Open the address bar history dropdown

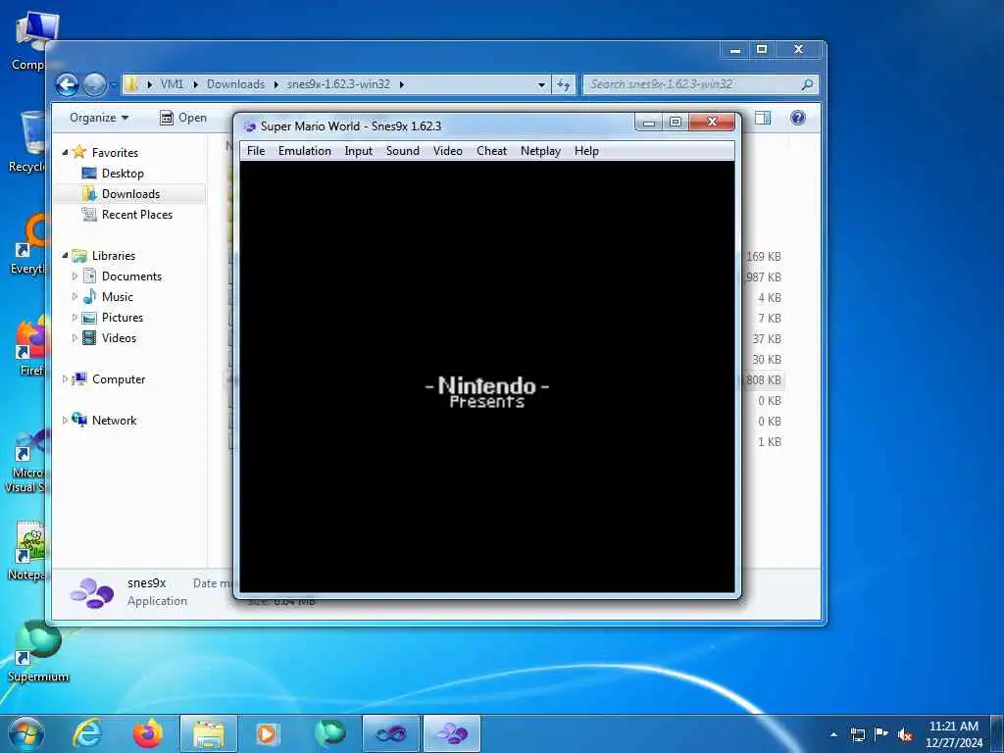pyautogui.click(x=541, y=84)
